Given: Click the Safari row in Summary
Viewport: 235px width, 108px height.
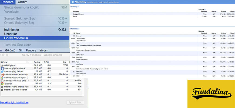Looking at the screenshot, I should pyautogui.click(x=153, y=16).
